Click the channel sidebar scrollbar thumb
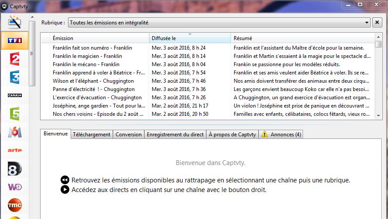Image resolution: width=388 pixels, height=219 pixels. click(32, 54)
